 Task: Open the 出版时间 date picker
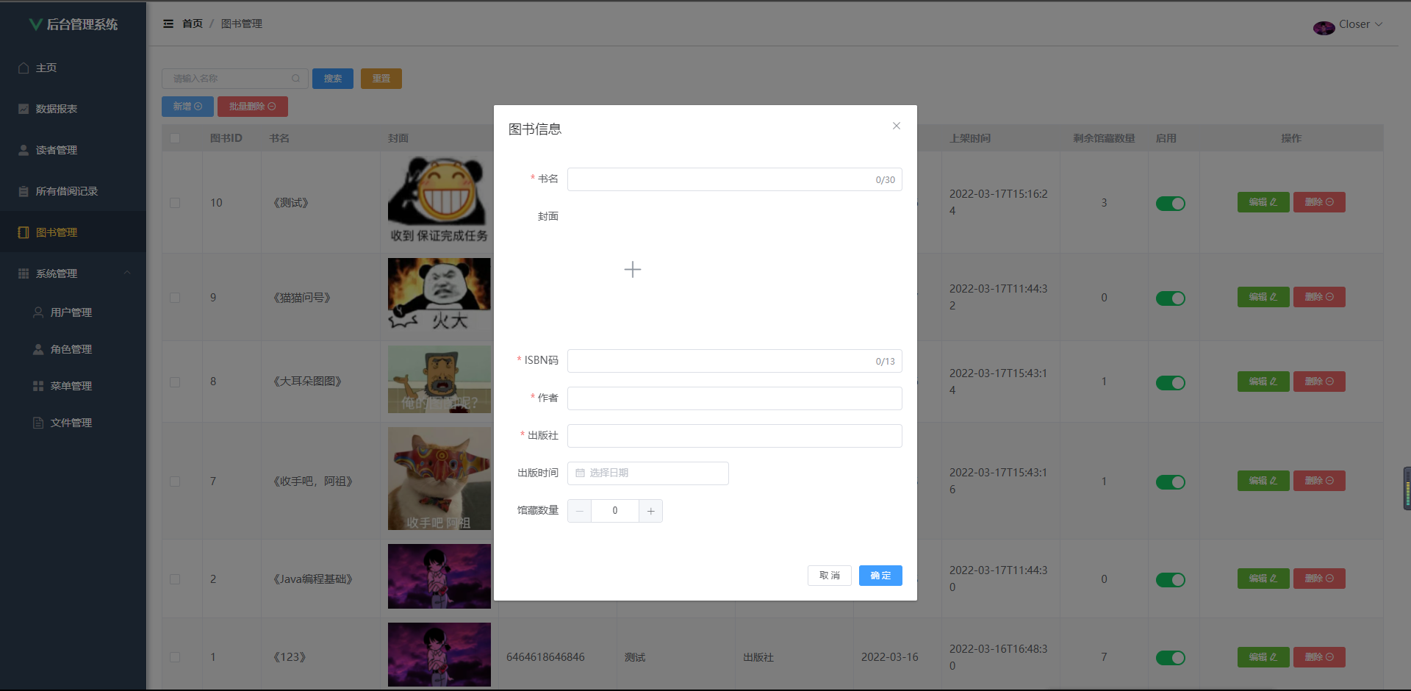point(648,473)
